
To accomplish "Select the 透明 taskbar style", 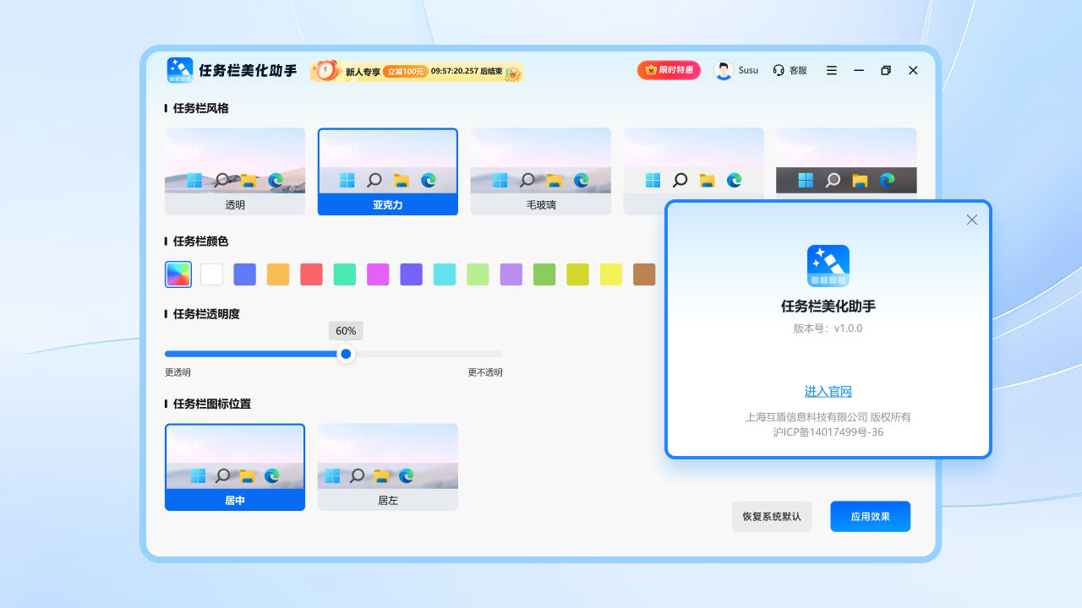I will pos(234,171).
